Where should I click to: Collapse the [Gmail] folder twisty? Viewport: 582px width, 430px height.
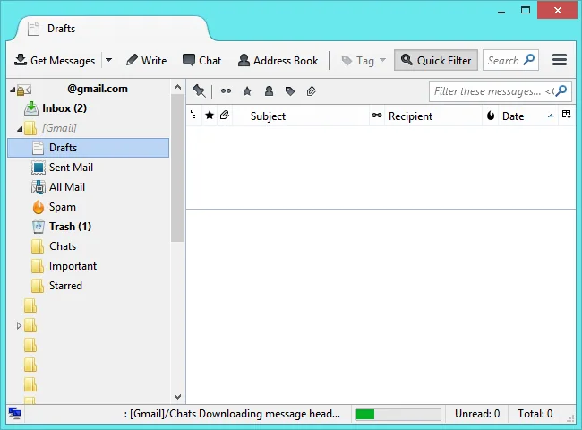pyautogui.click(x=20, y=129)
